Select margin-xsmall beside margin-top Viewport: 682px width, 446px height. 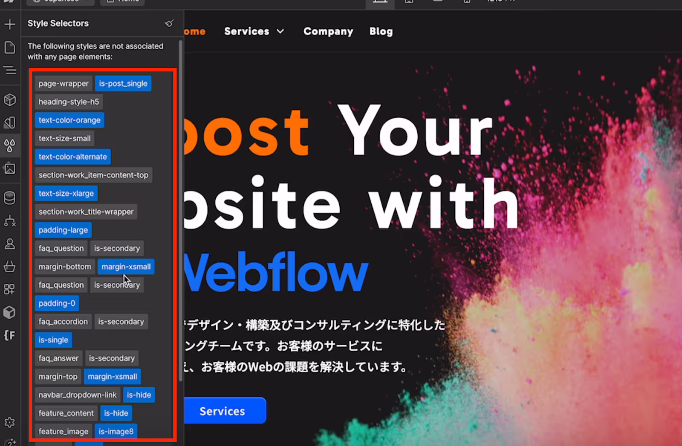pos(113,377)
